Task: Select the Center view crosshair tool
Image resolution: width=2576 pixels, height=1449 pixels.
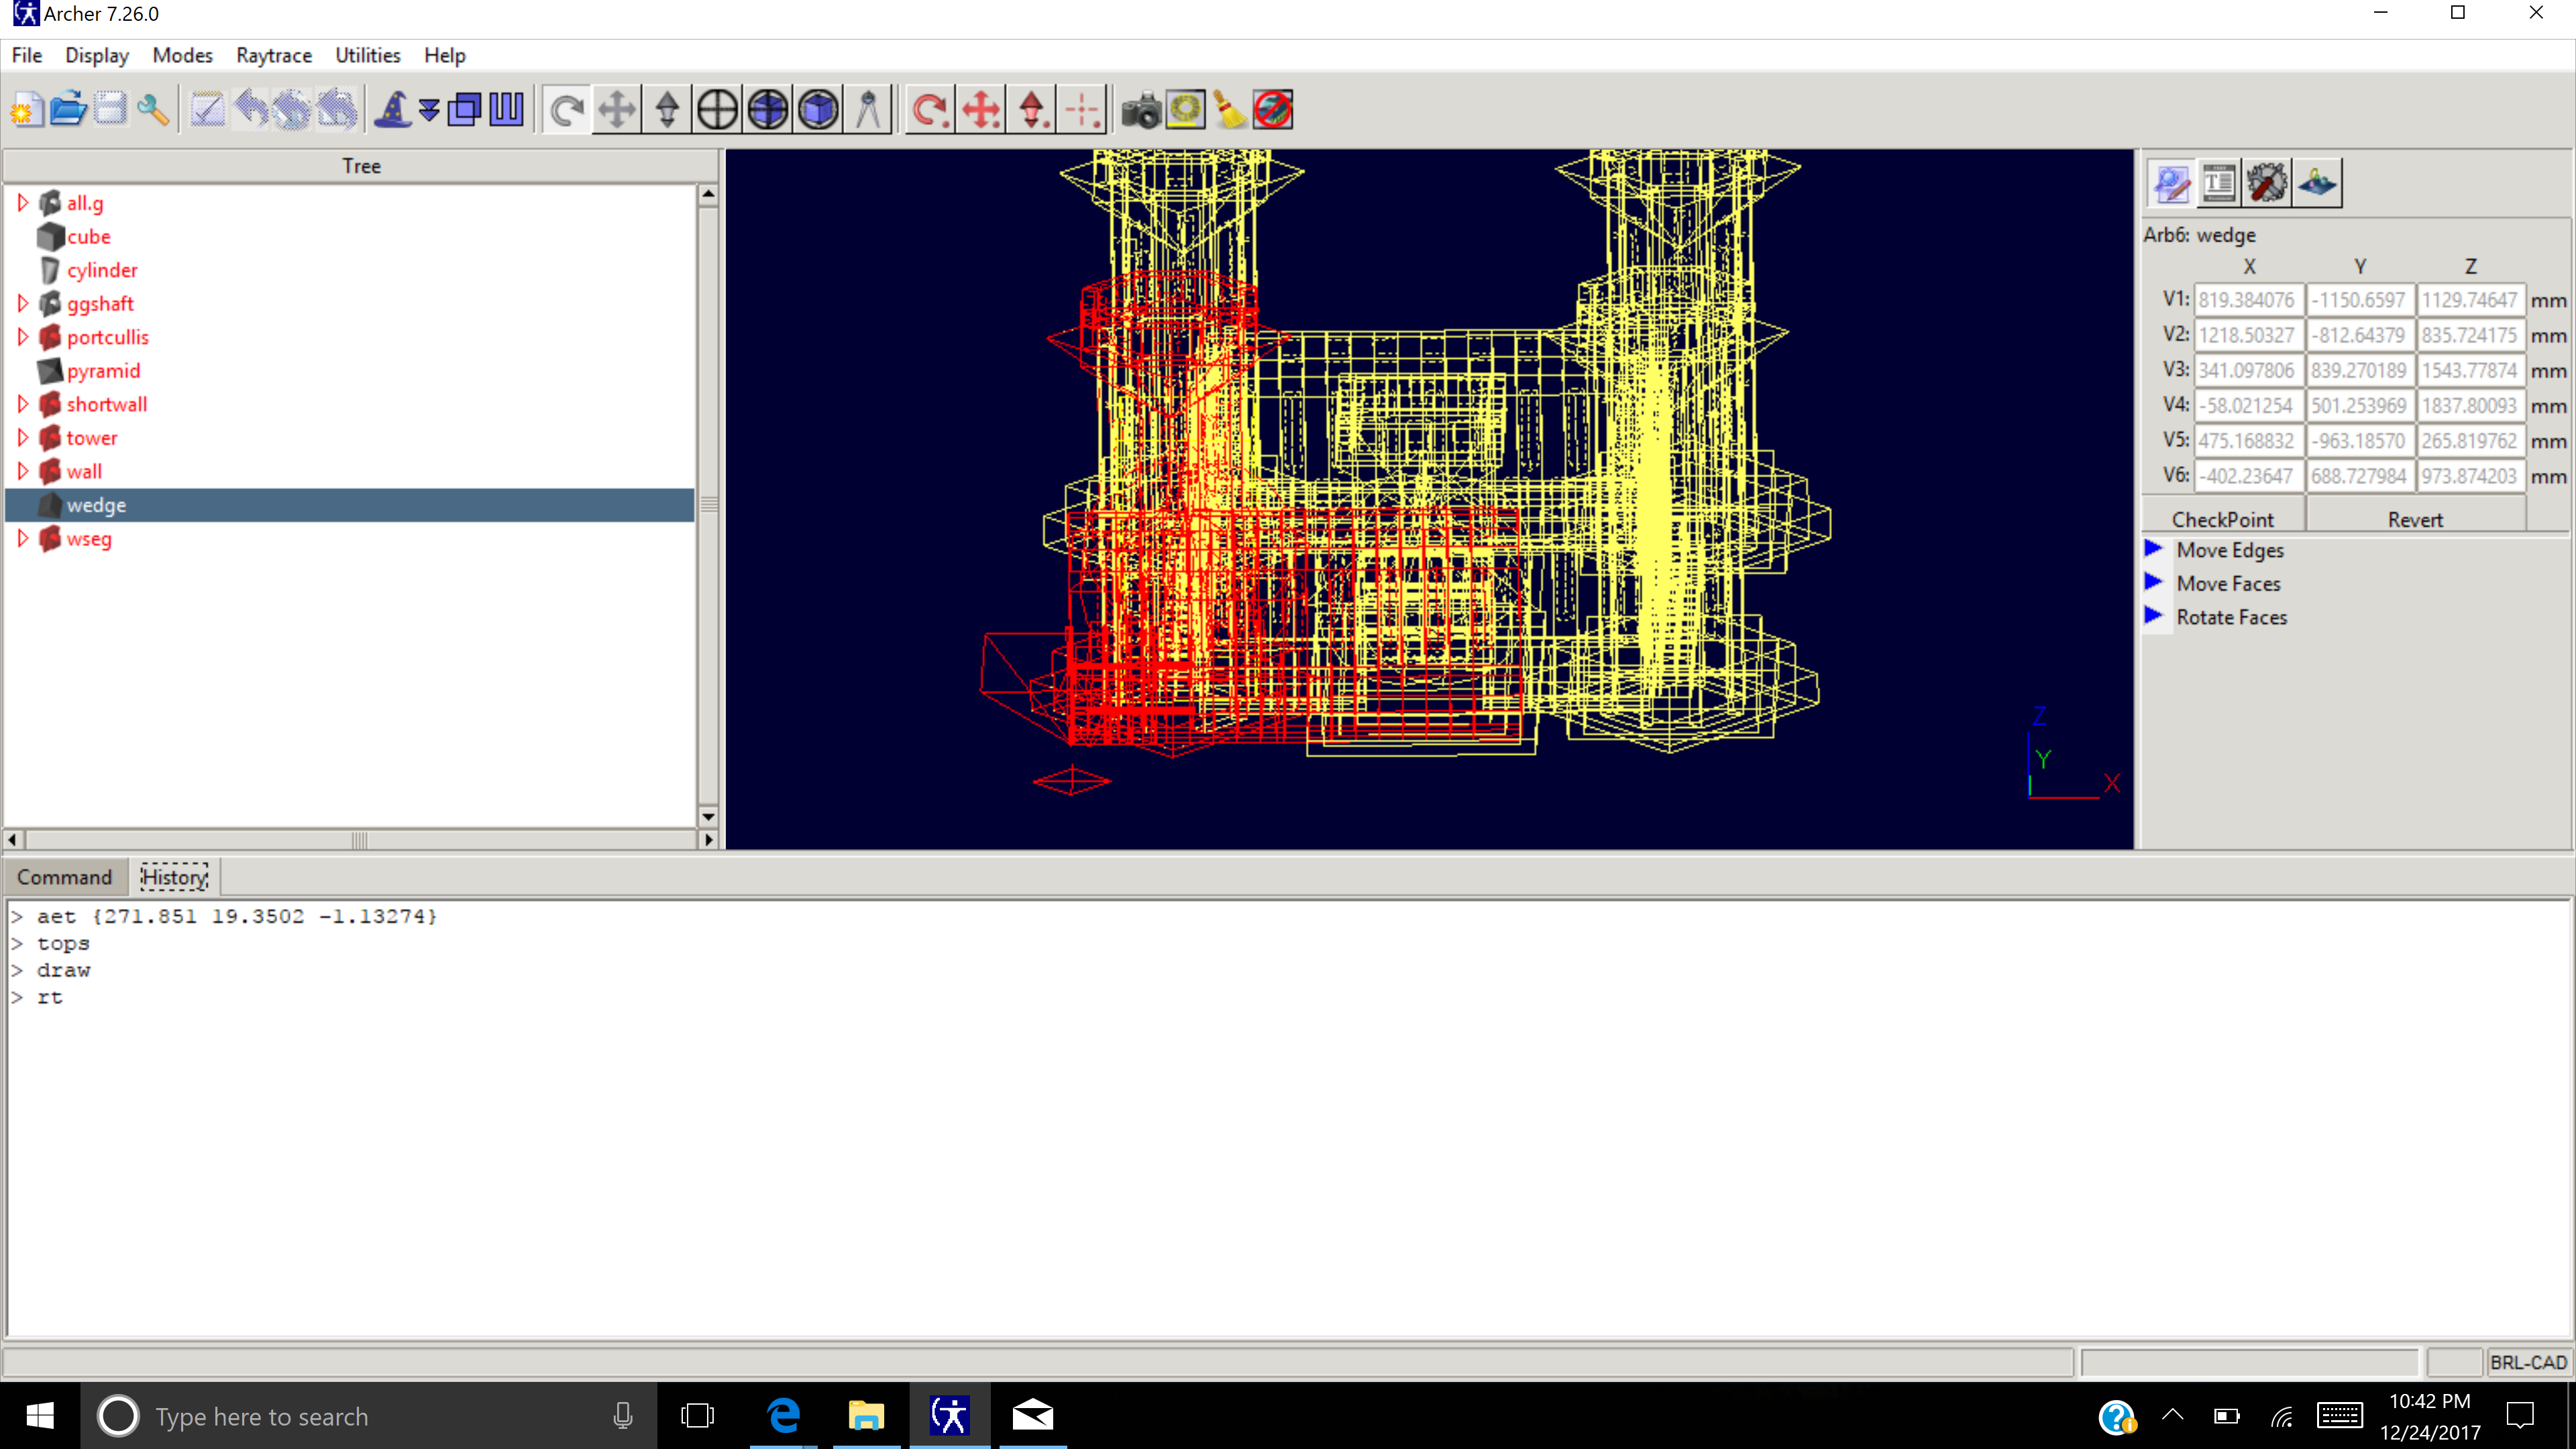Action: point(717,109)
